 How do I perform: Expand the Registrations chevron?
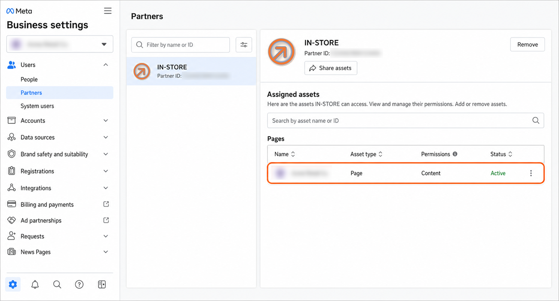pos(106,171)
